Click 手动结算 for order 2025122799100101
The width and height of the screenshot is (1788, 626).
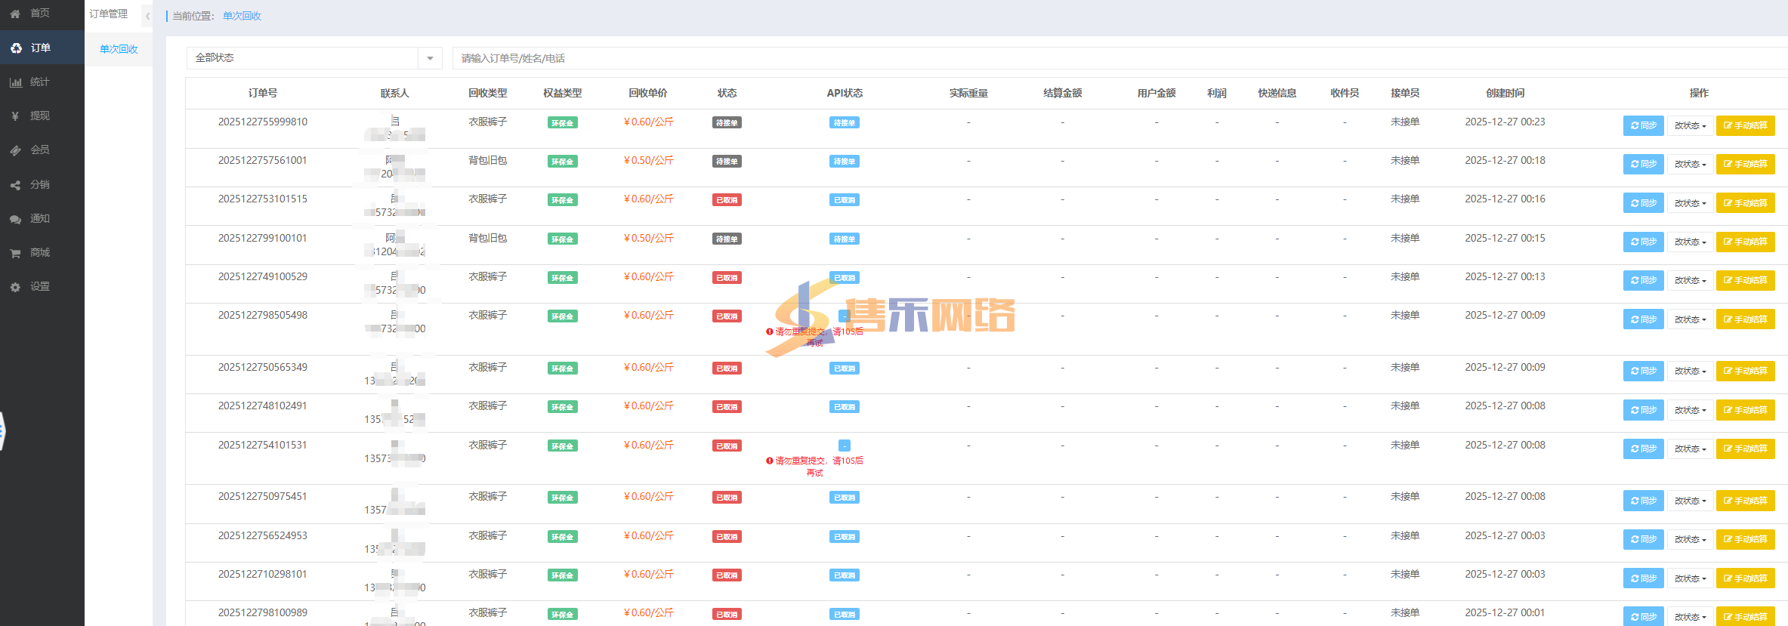[x=1745, y=242]
